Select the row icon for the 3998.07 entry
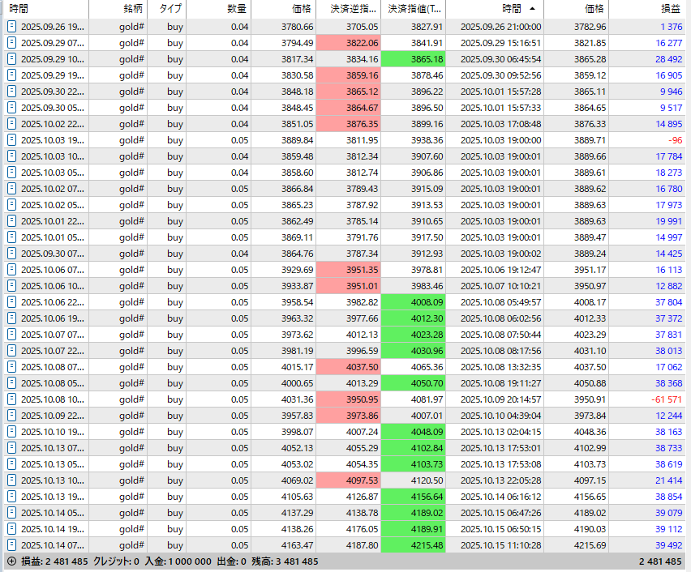 point(12,432)
